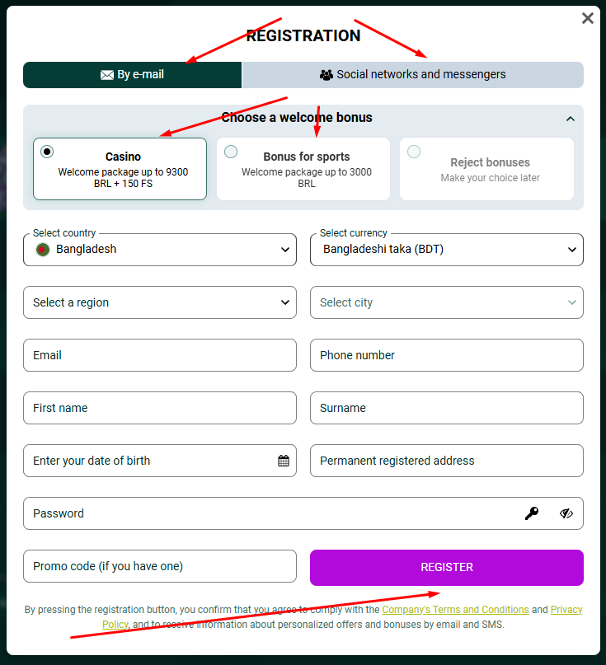Screen dimensions: 606x665
Task: Click the Bangladesh flag icon
Action: tap(43, 250)
